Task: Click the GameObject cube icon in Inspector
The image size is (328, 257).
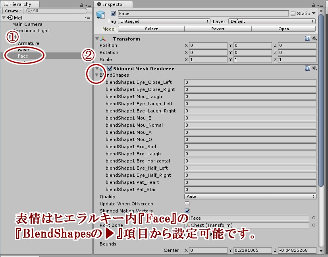Action: (100, 15)
